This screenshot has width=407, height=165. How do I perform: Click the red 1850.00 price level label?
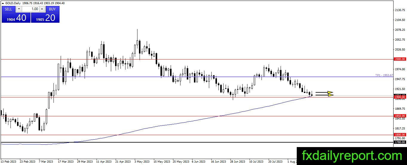[x=400, y=116]
